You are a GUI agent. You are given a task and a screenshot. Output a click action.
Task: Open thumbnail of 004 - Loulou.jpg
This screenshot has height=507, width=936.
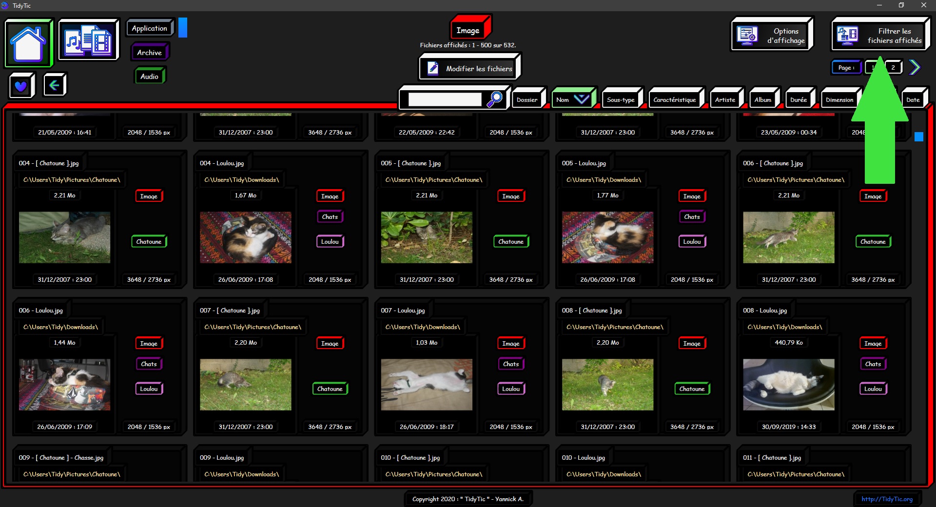point(246,237)
